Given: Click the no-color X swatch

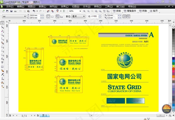Looking at the screenshot, I should coord(173,27).
